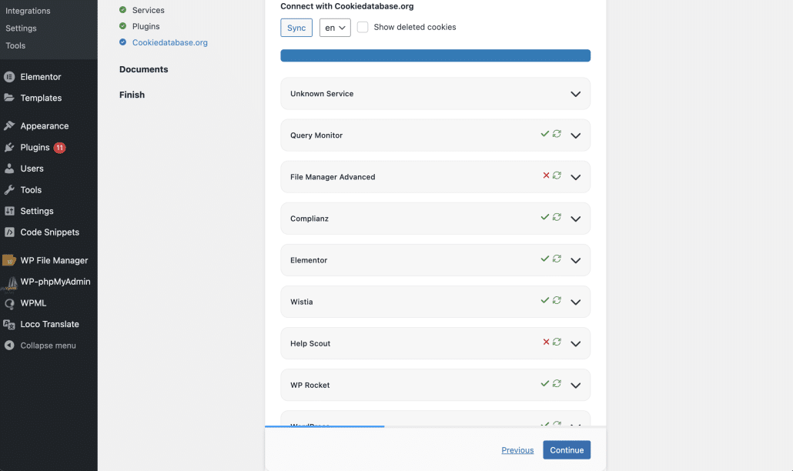Click the Elementor icon in sidebar

(x=9, y=77)
